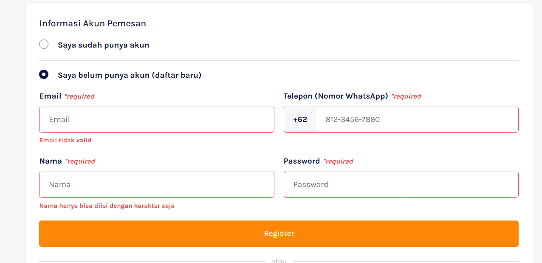Image resolution: width=542 pixels, height=263 pixels.
Task: Focus the Email input field
Action: pos(156,119)
